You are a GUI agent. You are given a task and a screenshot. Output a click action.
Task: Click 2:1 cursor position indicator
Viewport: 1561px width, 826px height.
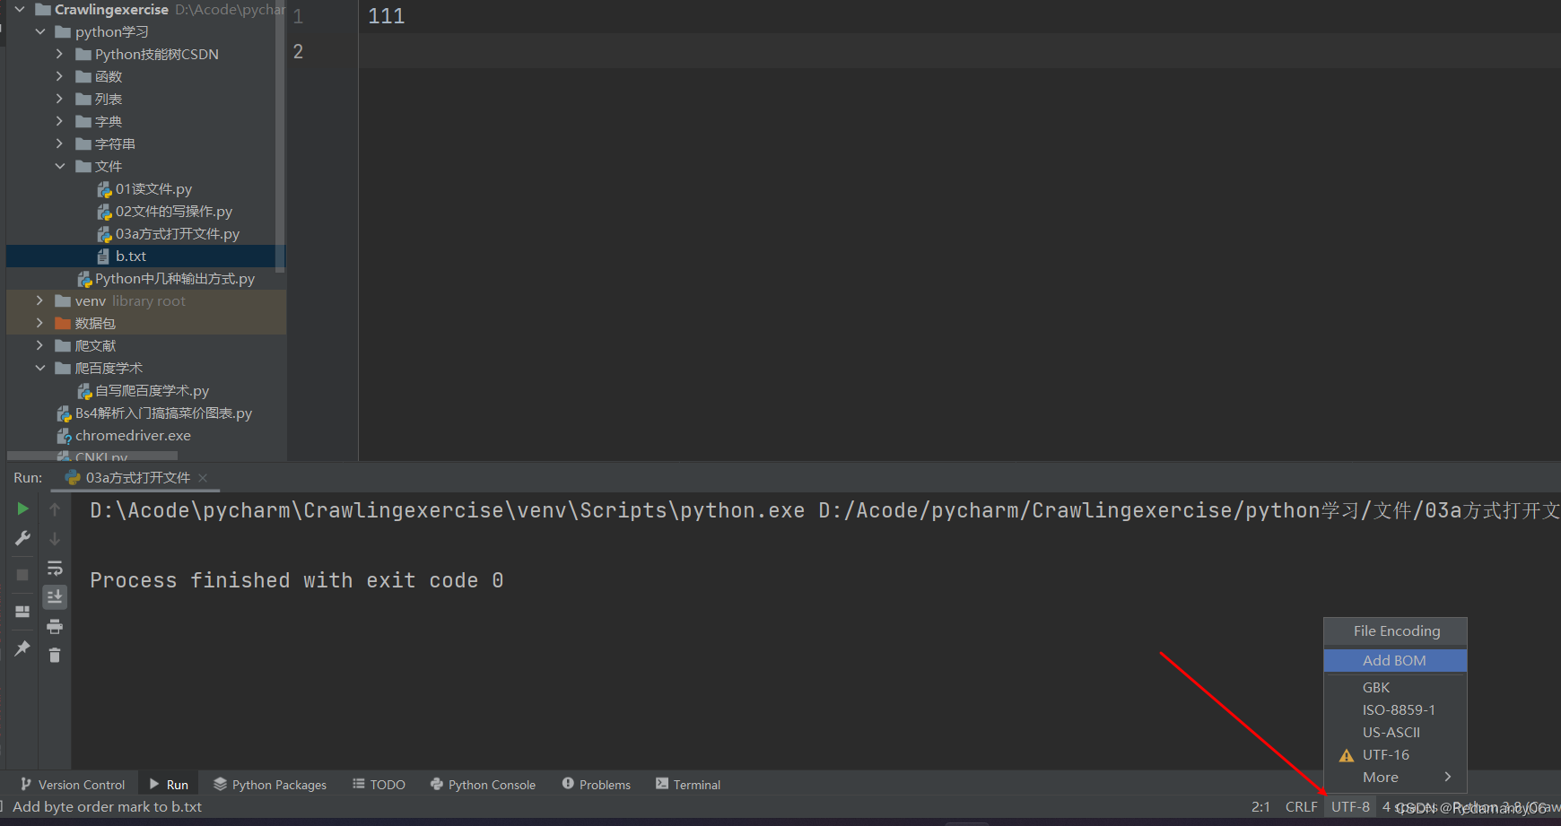coord(1260,807)
